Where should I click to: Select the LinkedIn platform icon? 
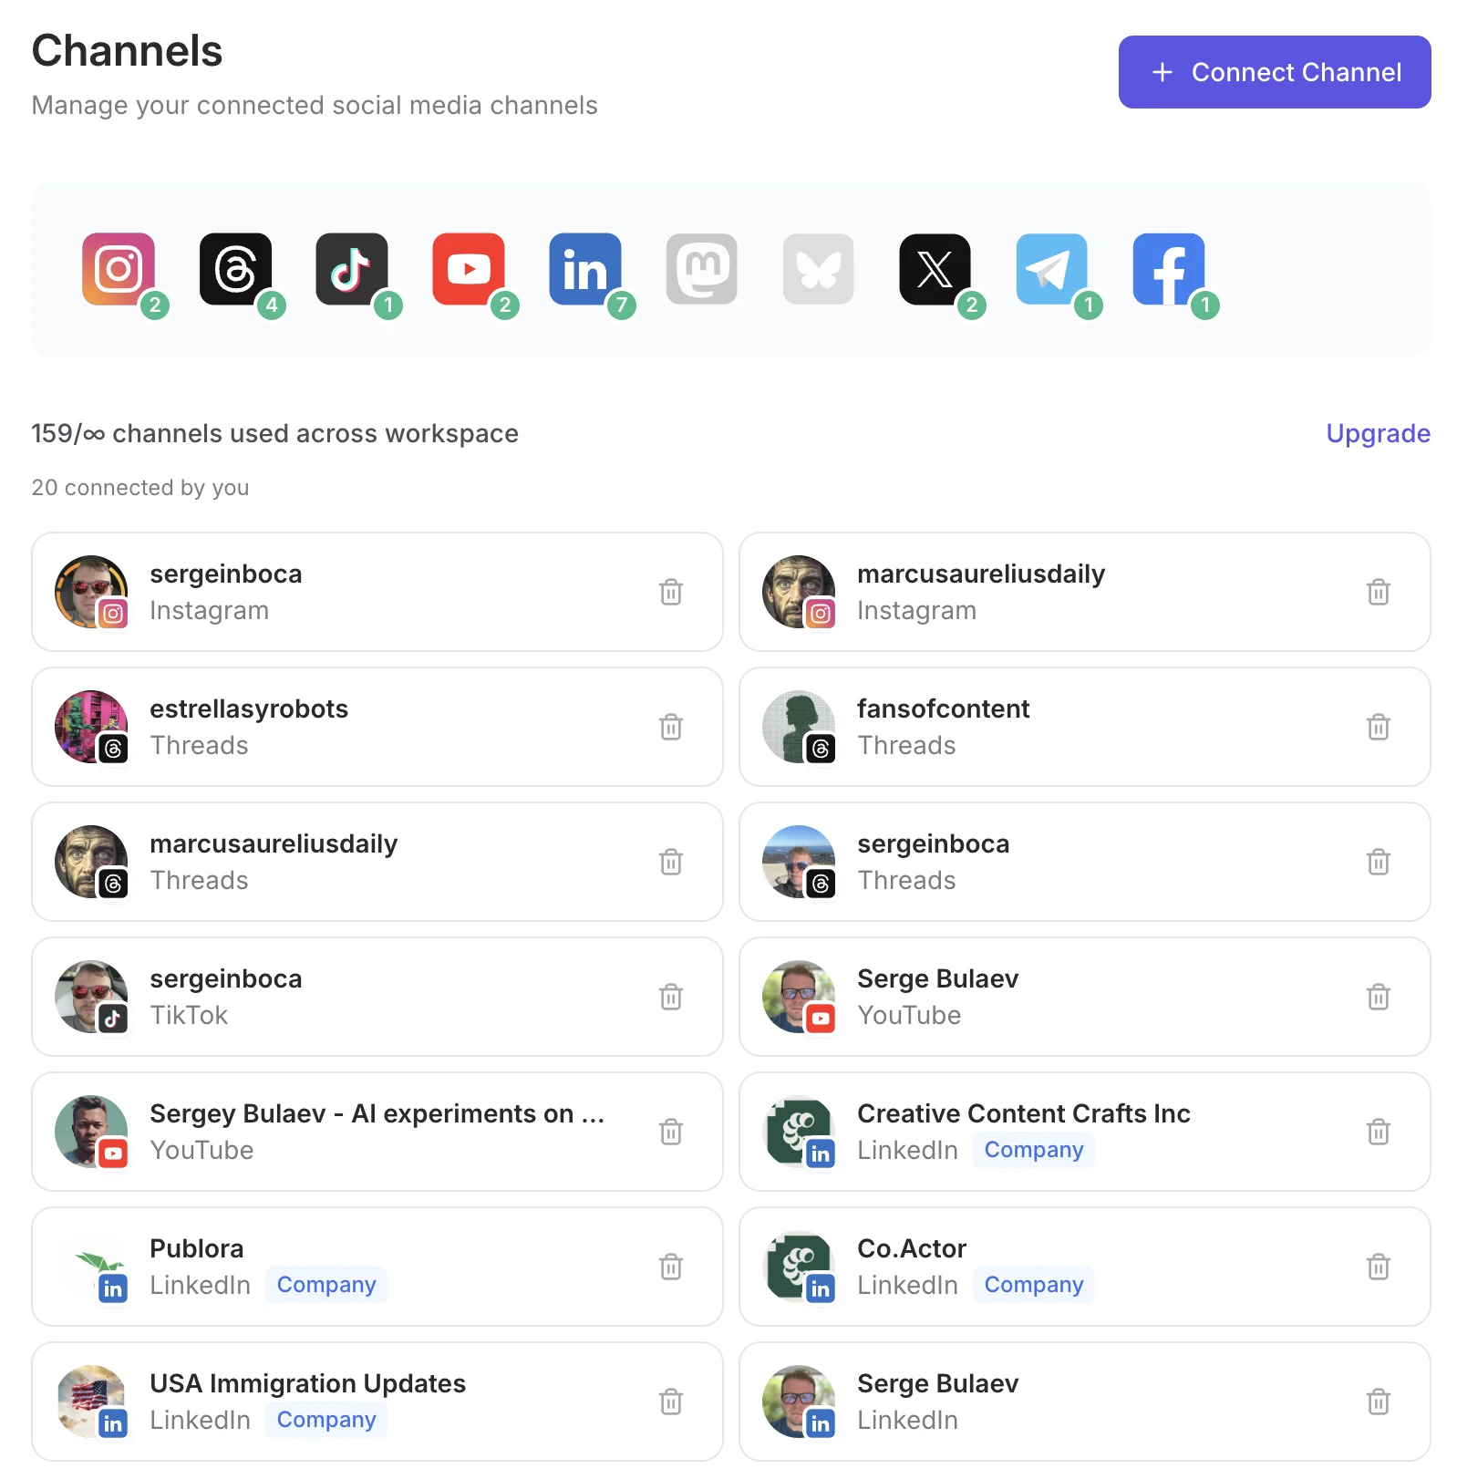[585, 269]
